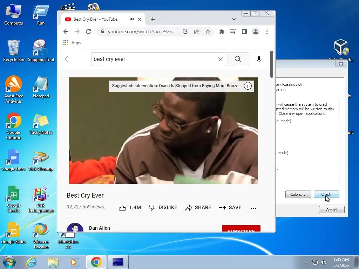Select the Recycle Bin desktop icon
The image size is (359, 269).
14,51
